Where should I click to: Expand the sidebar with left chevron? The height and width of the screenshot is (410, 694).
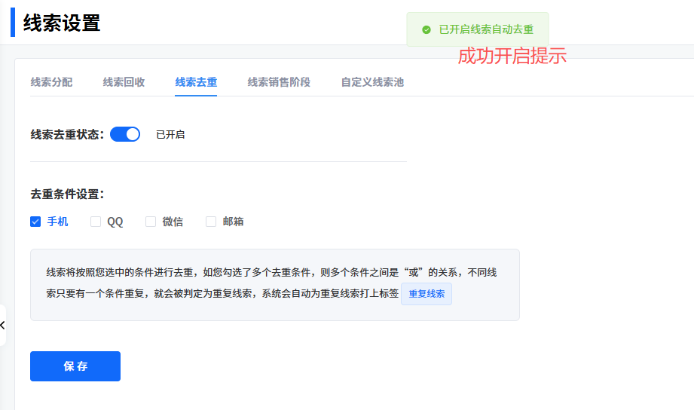click(3, 325)
